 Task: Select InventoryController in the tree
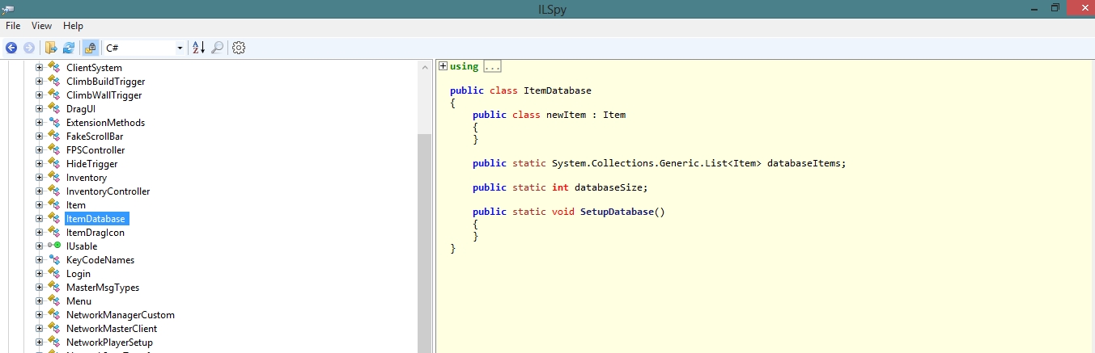coord(108,191)
